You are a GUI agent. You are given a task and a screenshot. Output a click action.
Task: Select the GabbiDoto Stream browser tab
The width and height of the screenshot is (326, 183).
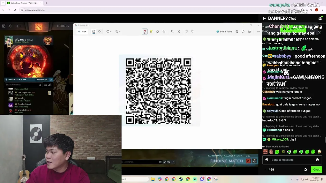24,3
